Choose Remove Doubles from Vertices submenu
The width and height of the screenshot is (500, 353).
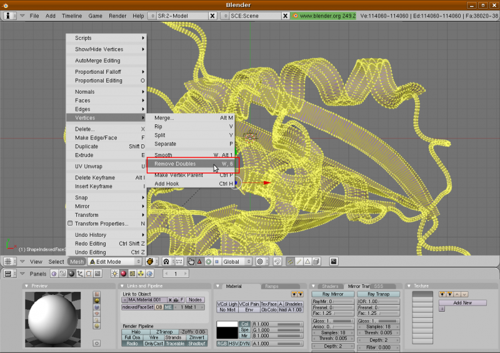click(175, 164)
